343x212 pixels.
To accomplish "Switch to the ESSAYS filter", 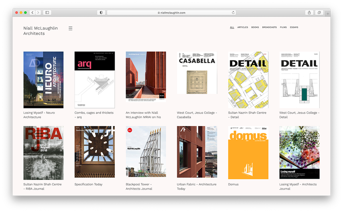I will [294, 28].
